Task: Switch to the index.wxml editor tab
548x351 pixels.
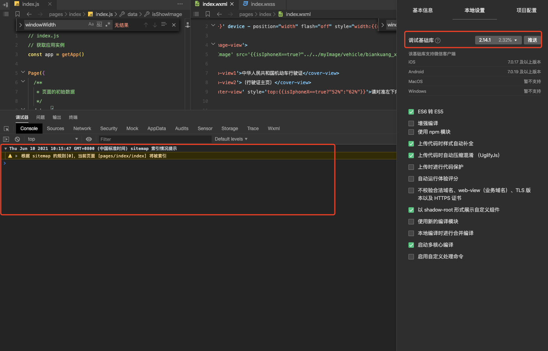Action: (x=215, y=4)
